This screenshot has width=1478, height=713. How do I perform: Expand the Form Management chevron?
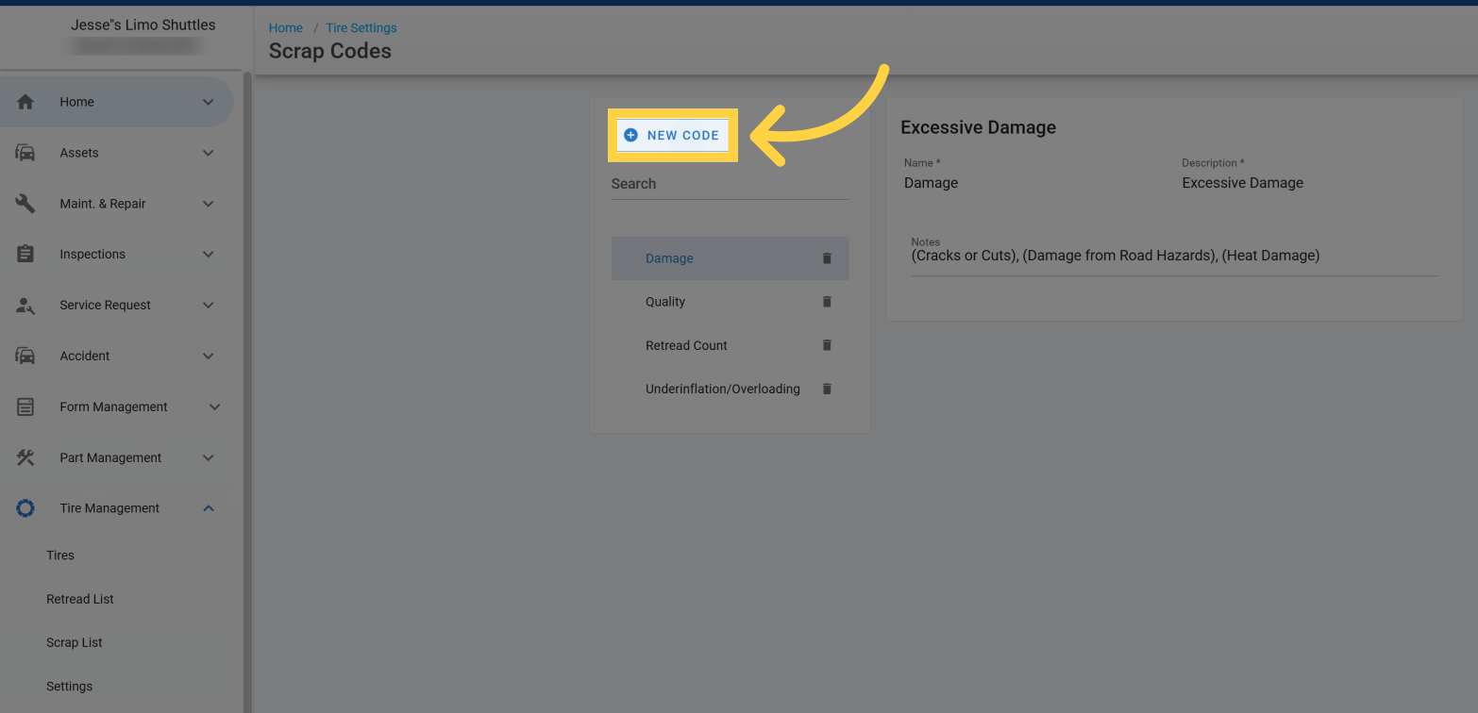214,407
